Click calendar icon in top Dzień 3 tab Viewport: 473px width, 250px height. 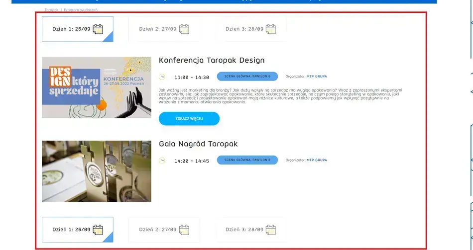[x=270, y=29]
